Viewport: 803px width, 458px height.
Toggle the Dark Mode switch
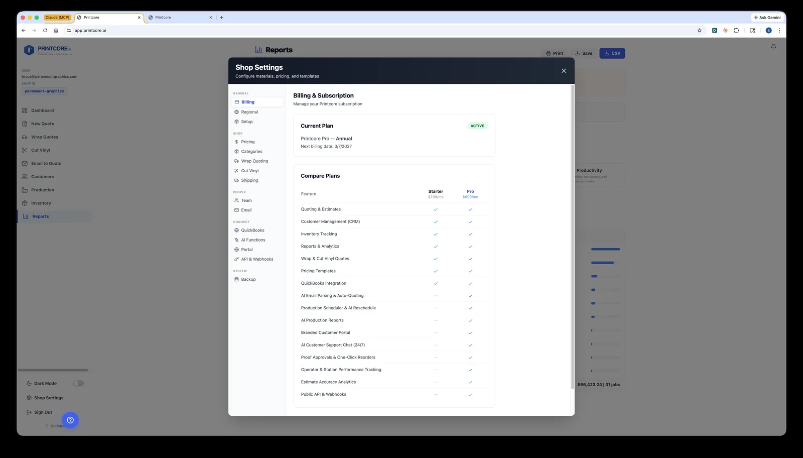[78, 383]
